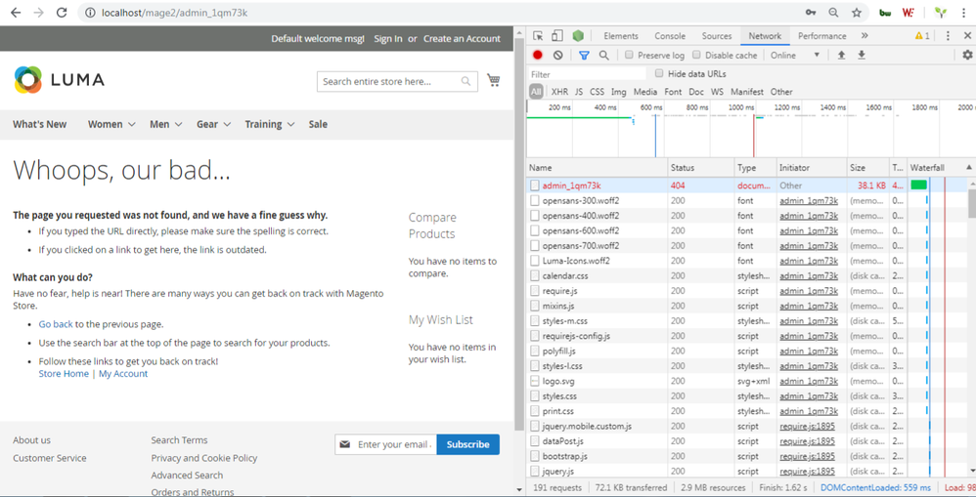
Task: Reload the page in the browser
Action: [62, 13]
